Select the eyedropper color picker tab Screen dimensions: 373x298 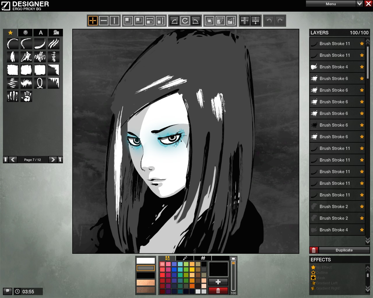tap(185, 258)
